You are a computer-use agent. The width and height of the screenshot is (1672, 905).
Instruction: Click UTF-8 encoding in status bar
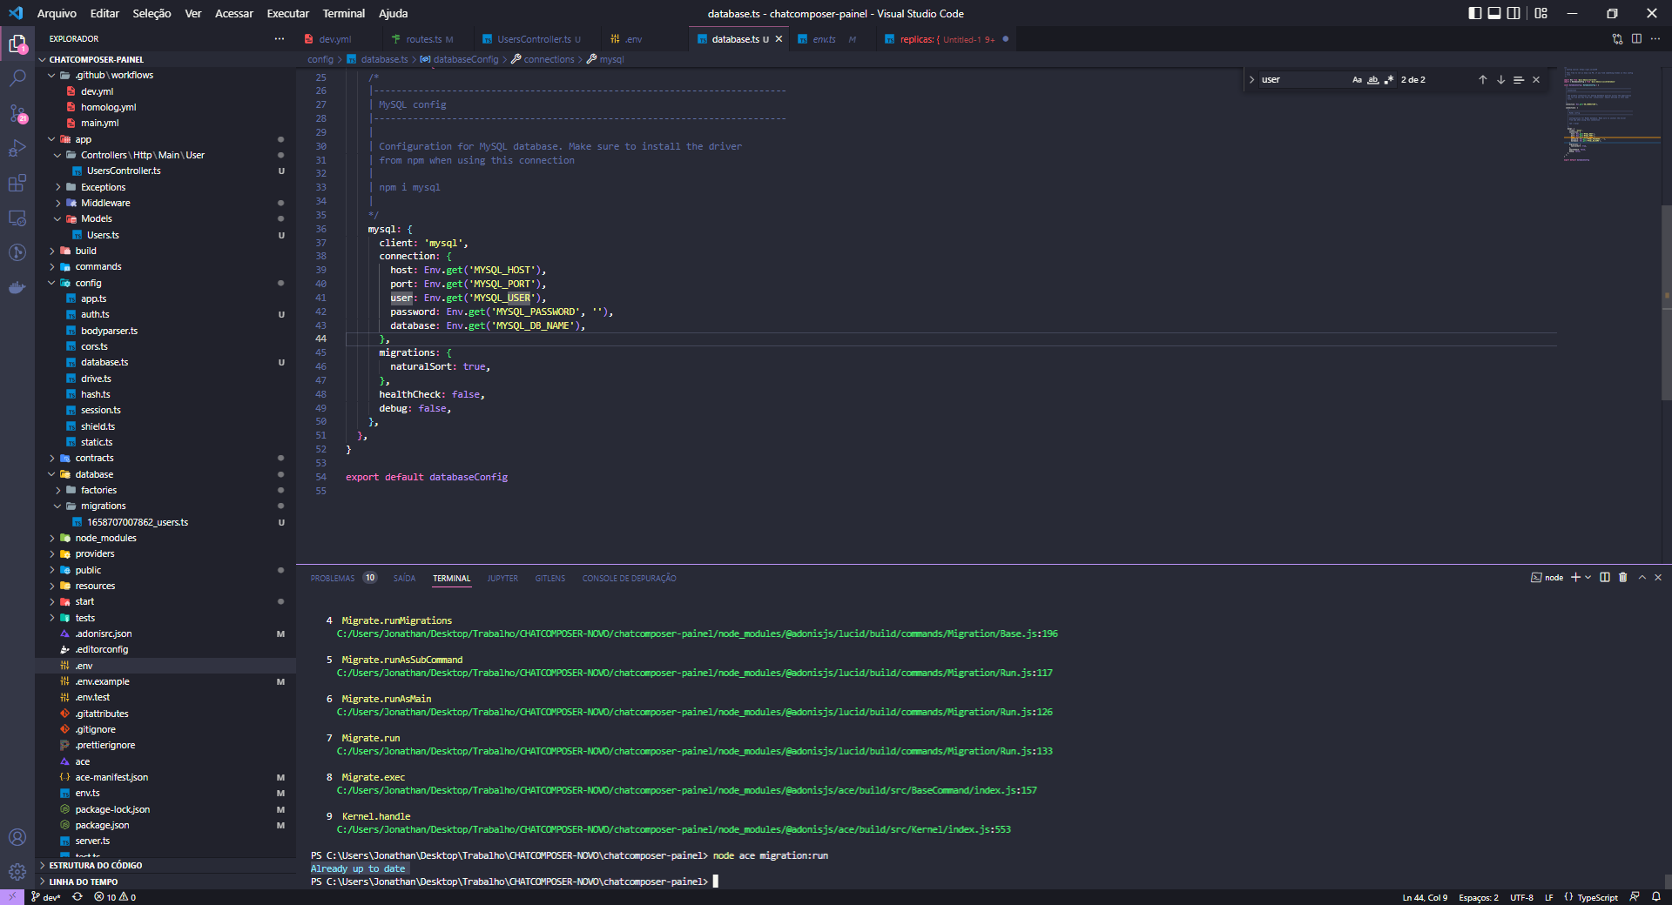pyautogui.click(x=1521, y=897)
